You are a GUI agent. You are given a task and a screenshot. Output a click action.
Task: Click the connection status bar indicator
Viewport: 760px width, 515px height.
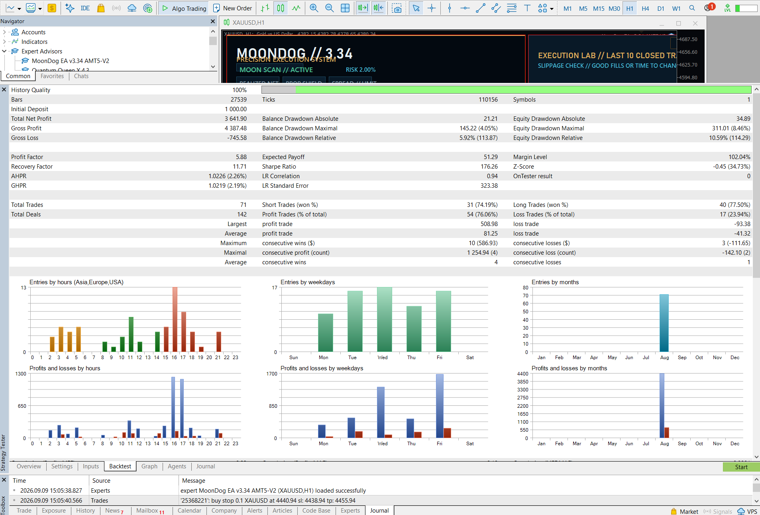coord(746,8)
